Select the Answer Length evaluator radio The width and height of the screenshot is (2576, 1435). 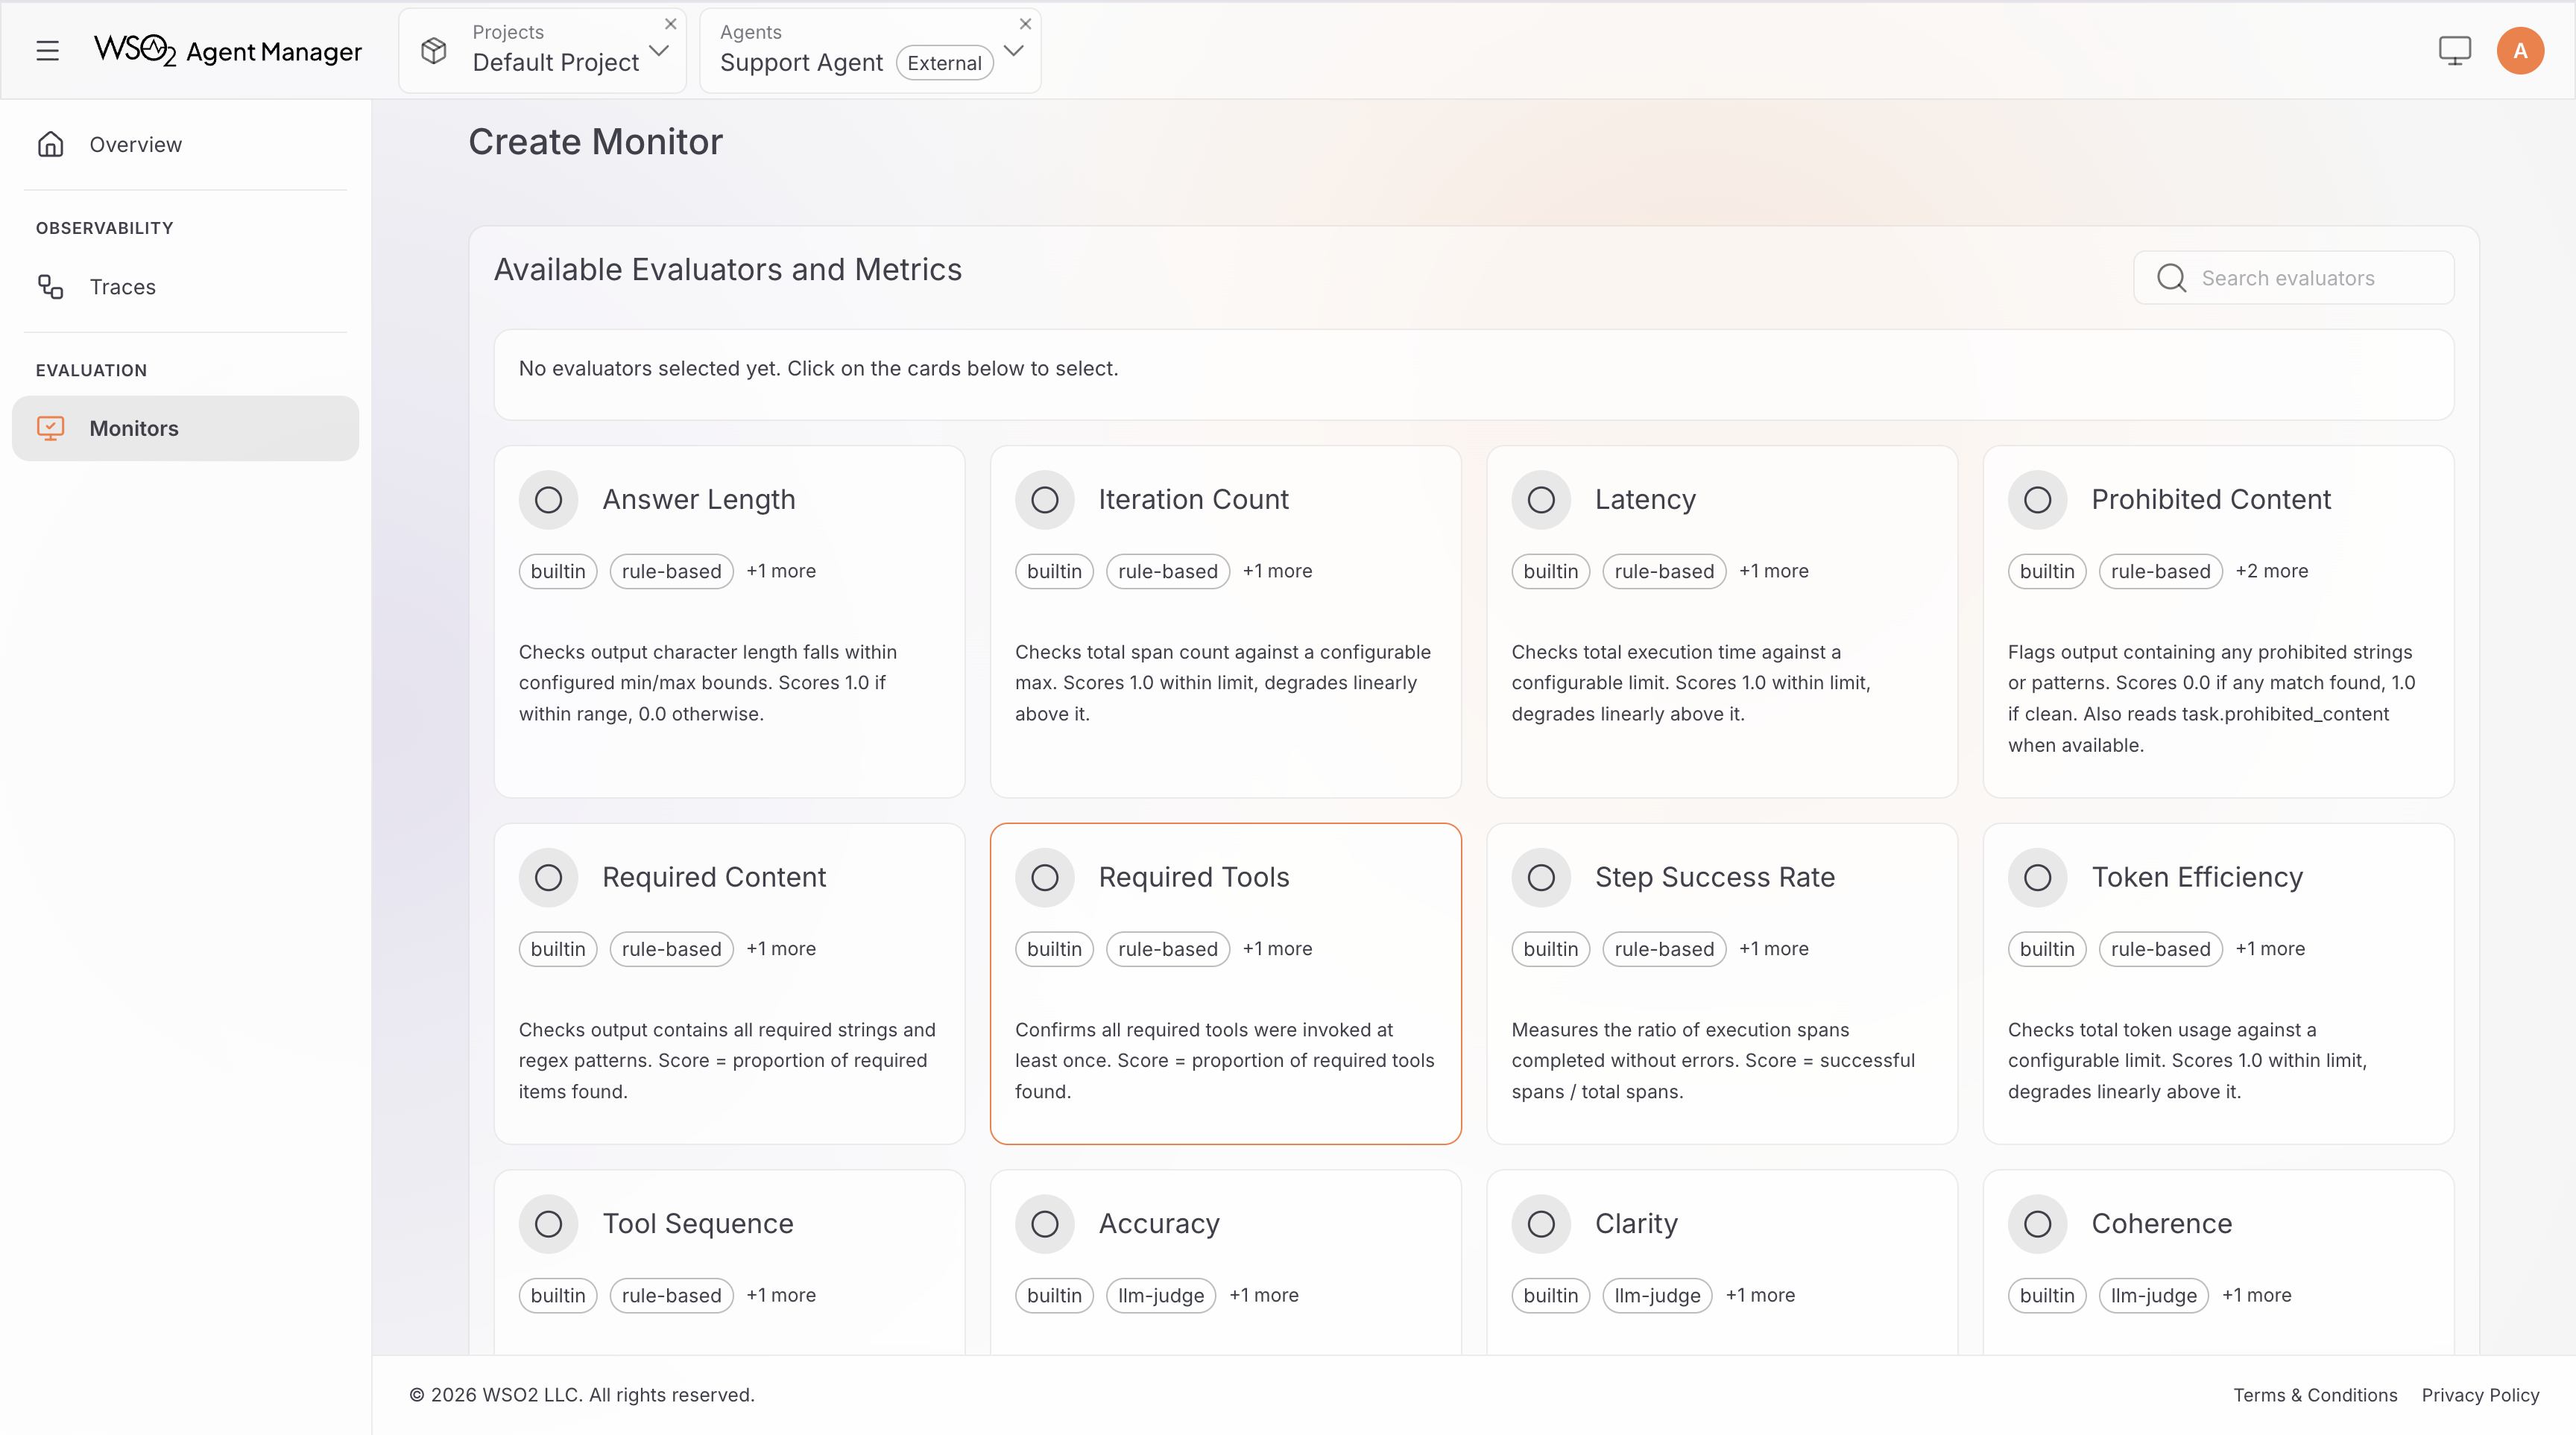click(x=548, y=500)
